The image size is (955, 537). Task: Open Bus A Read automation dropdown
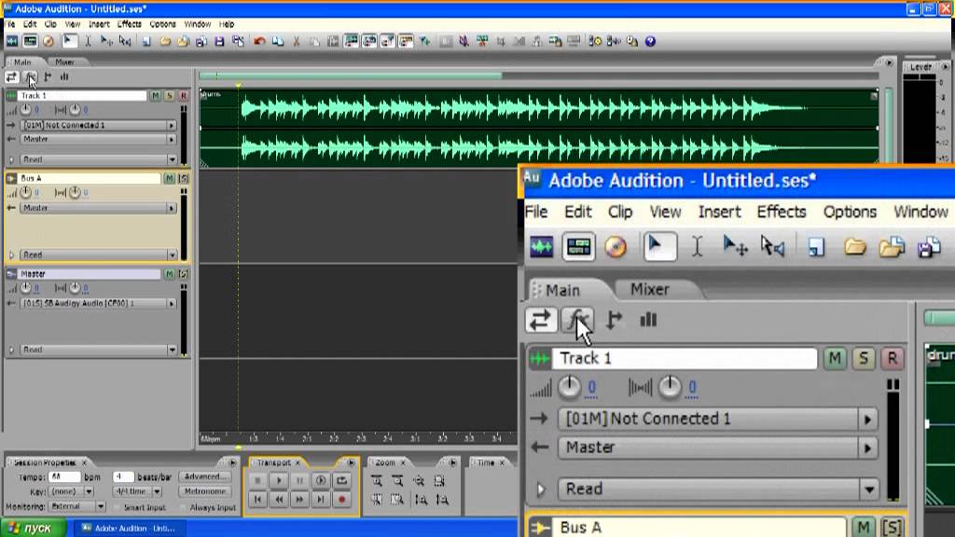tap(172, 255)
